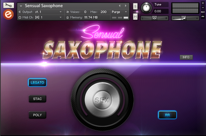Click the Max voices value 200
This screenshot has height=136, width=206.
pyautogui.click(x=103, y=12)
